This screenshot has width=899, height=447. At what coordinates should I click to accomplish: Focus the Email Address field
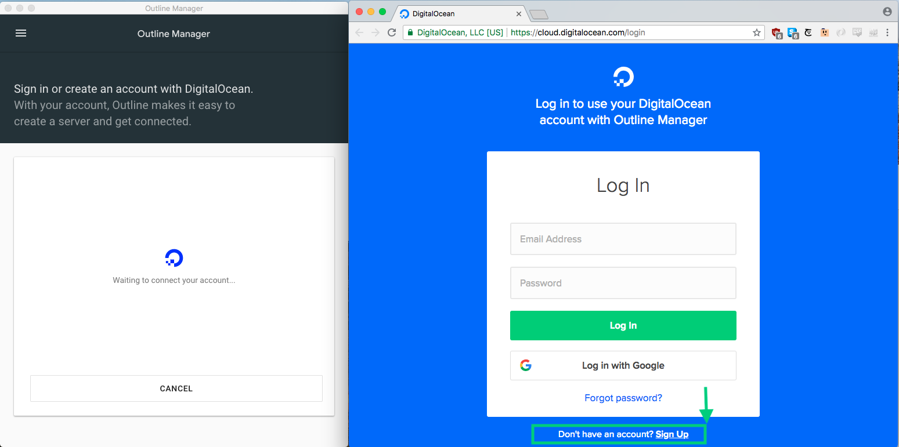coord(623,239)
